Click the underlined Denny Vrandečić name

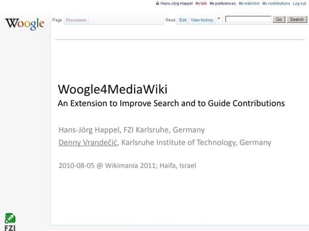[x=88, y=142]
